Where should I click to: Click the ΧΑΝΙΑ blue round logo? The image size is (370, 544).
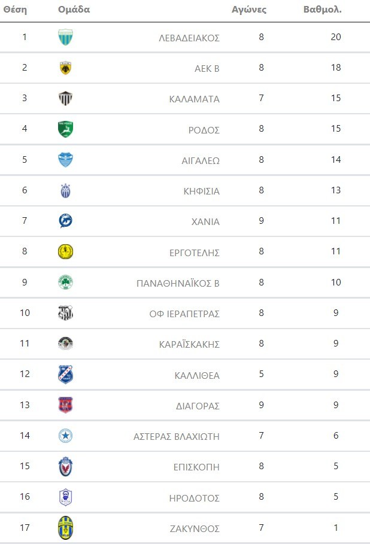[65, 221]
